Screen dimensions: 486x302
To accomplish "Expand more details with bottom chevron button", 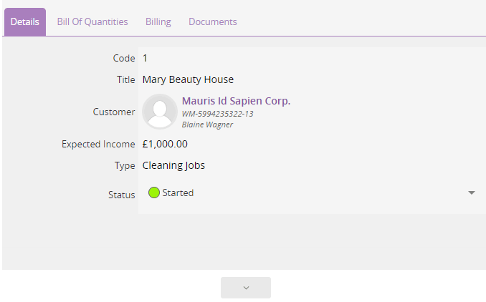I will pos(246,288).
